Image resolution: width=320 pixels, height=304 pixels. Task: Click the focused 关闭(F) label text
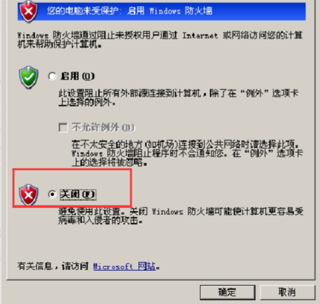(x=78, y=194)
